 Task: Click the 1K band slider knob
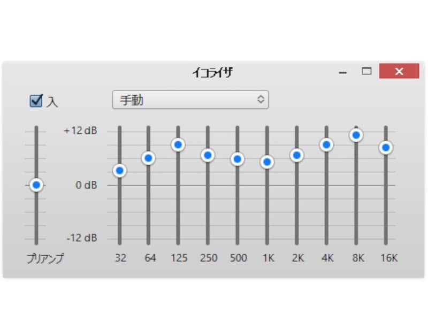coord(268,162)
